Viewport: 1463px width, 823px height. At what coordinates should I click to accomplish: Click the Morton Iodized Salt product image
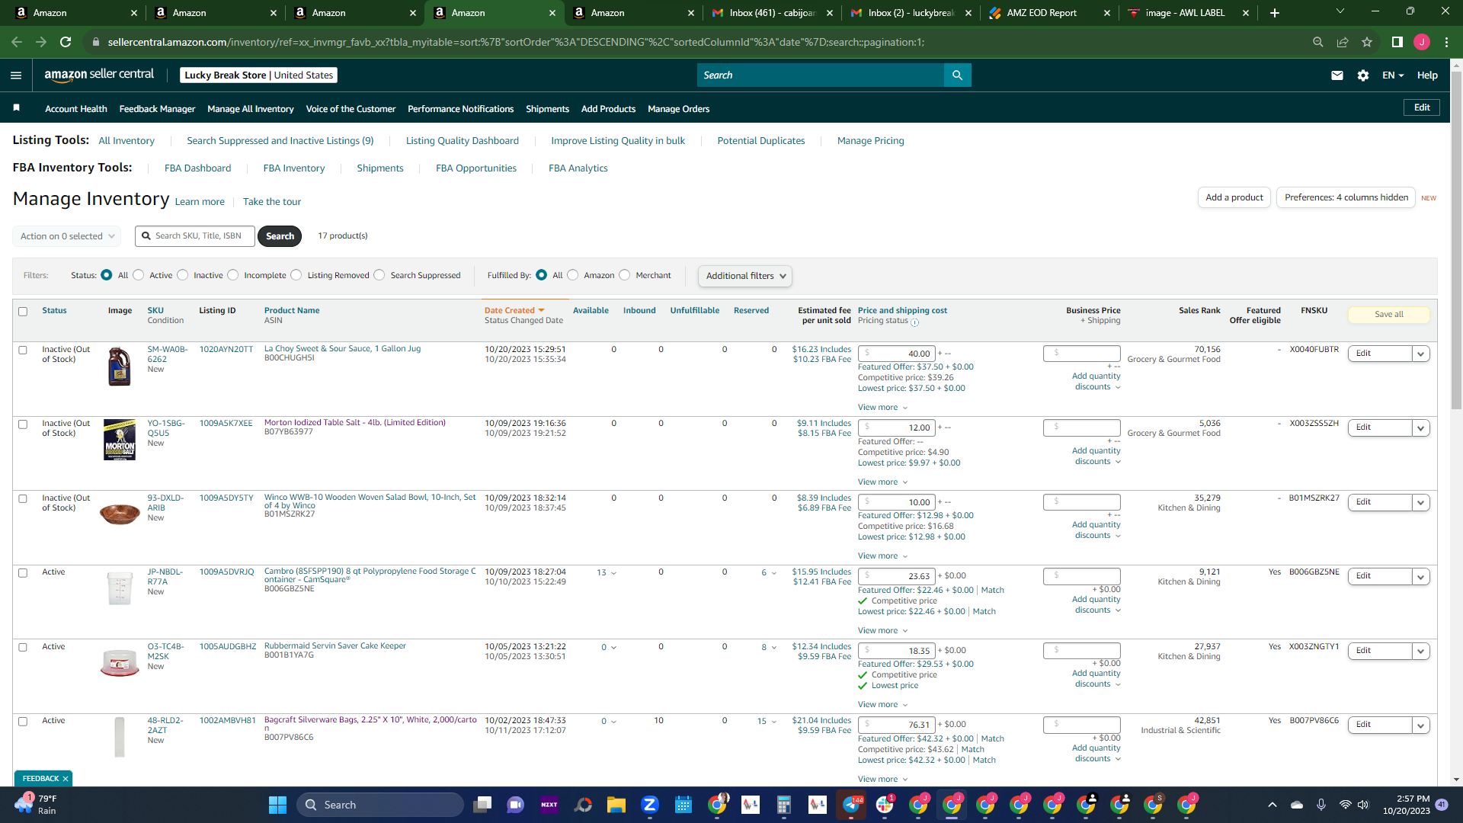[x=120, y=440]
